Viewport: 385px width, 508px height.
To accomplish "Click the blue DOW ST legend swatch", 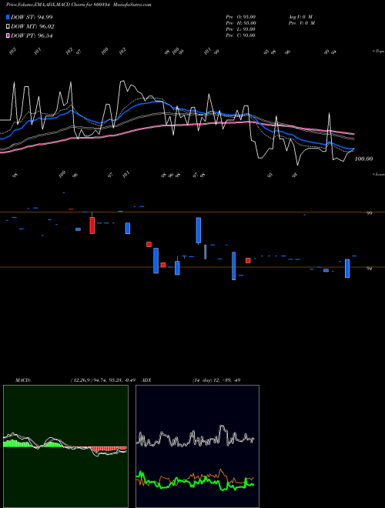I will pos(8,17).
